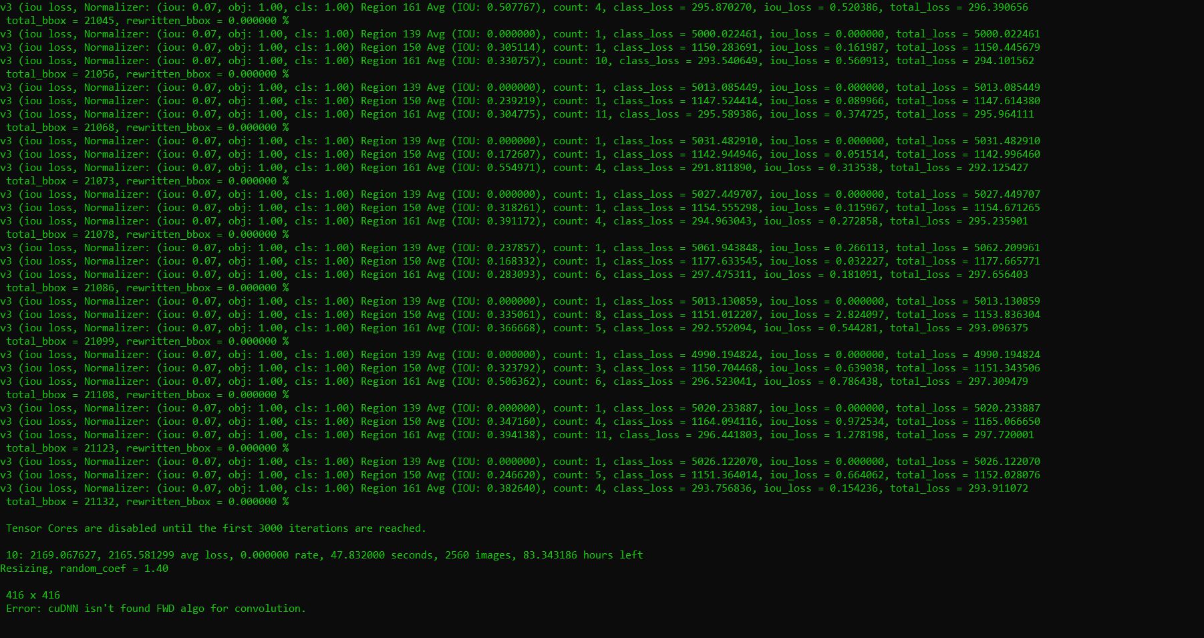Click the 'total_bbox = 21099' line

148,341
